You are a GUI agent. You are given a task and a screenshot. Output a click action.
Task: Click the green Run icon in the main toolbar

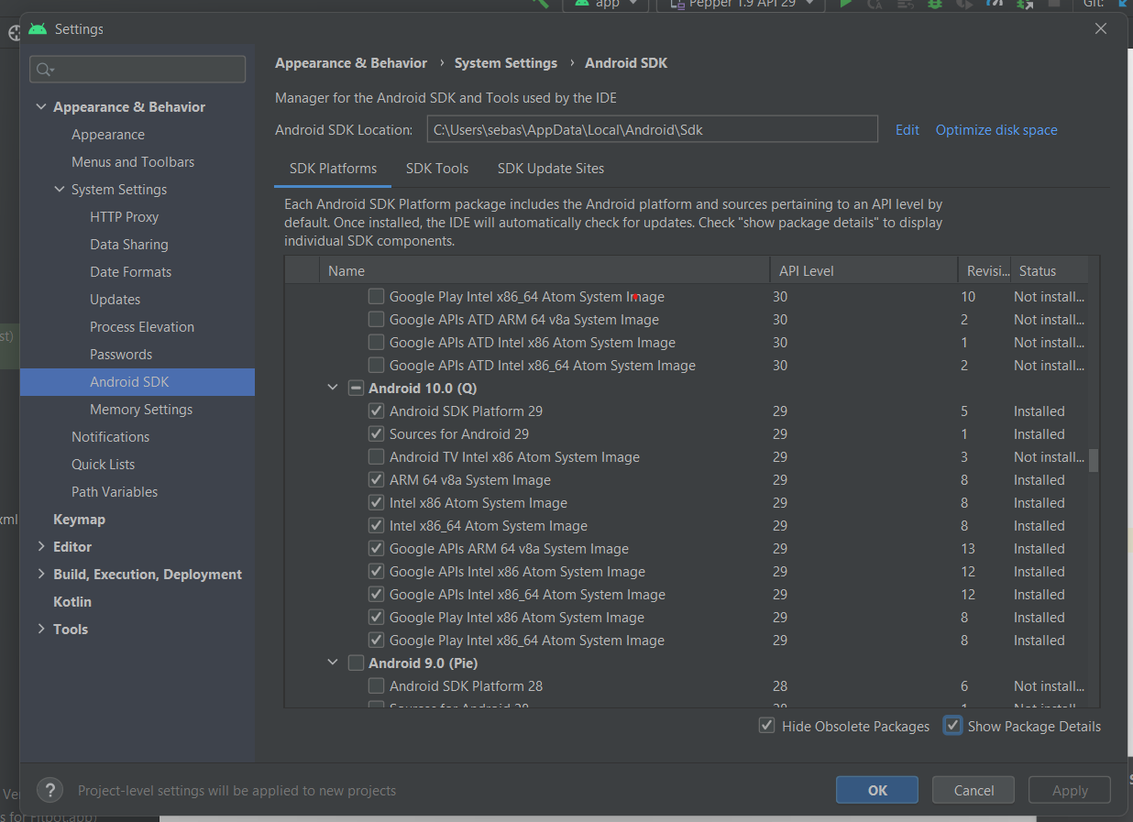(x=846, y=4)
